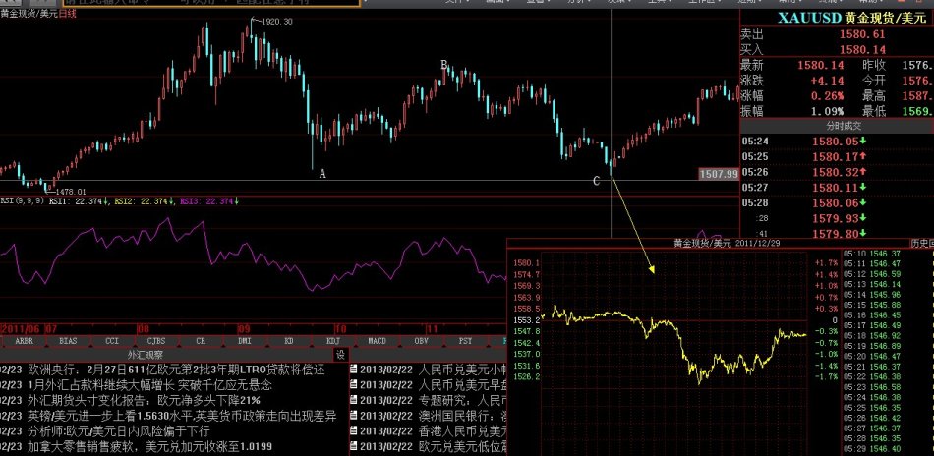
Task: Click point A label on the chart
Action: [x=322, y=174]
